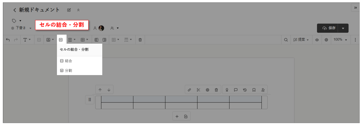The width and height of the screenshot is (362, 126).
Task: Collapse the header with the double up chevron
Action: tap(78, 10)
